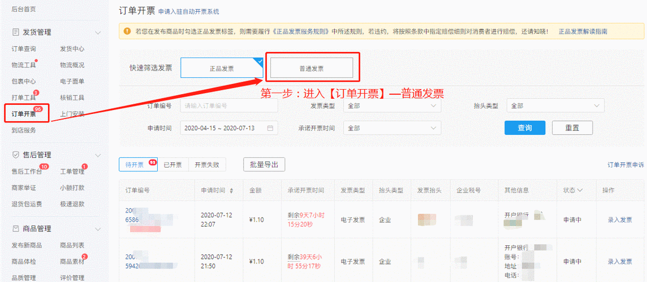Click the 批量导出 button
The width and height of the screenshot is (647, 282).
[264, 165]
